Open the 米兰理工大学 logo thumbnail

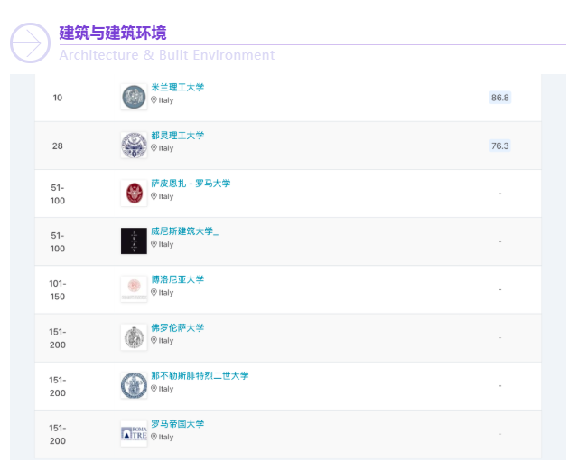(134, 97)
